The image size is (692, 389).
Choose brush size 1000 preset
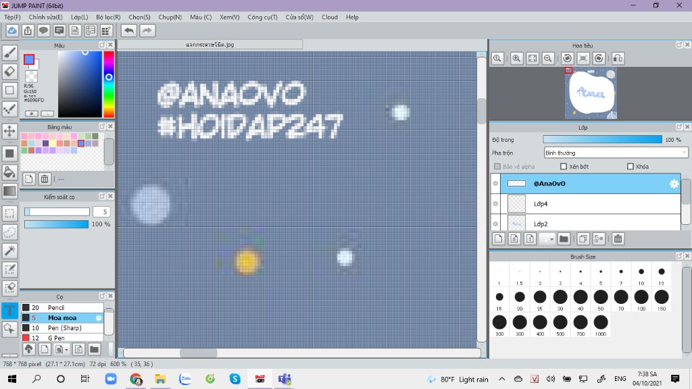point(601,325)
